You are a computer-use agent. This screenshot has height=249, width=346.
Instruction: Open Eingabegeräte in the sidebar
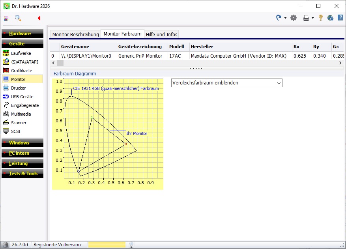[22, 105]
